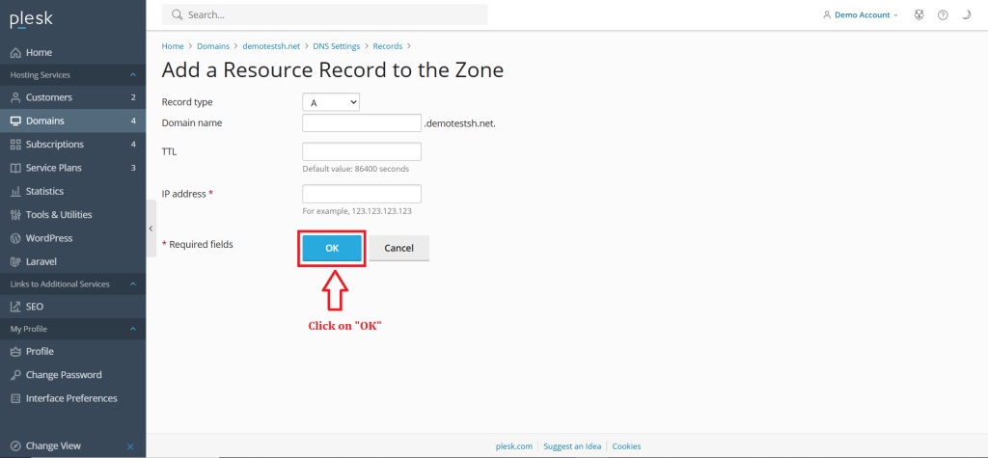The height and width of the screenshot is (458, 988).
Task: Click Domains breadcrumb link
Action: pyautogui.click(x=213, y=46)
